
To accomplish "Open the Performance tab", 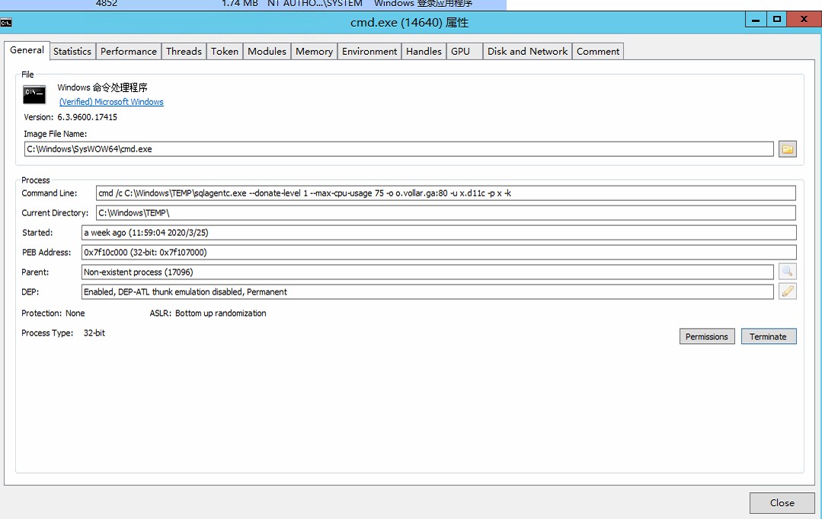I will (128, 52).
